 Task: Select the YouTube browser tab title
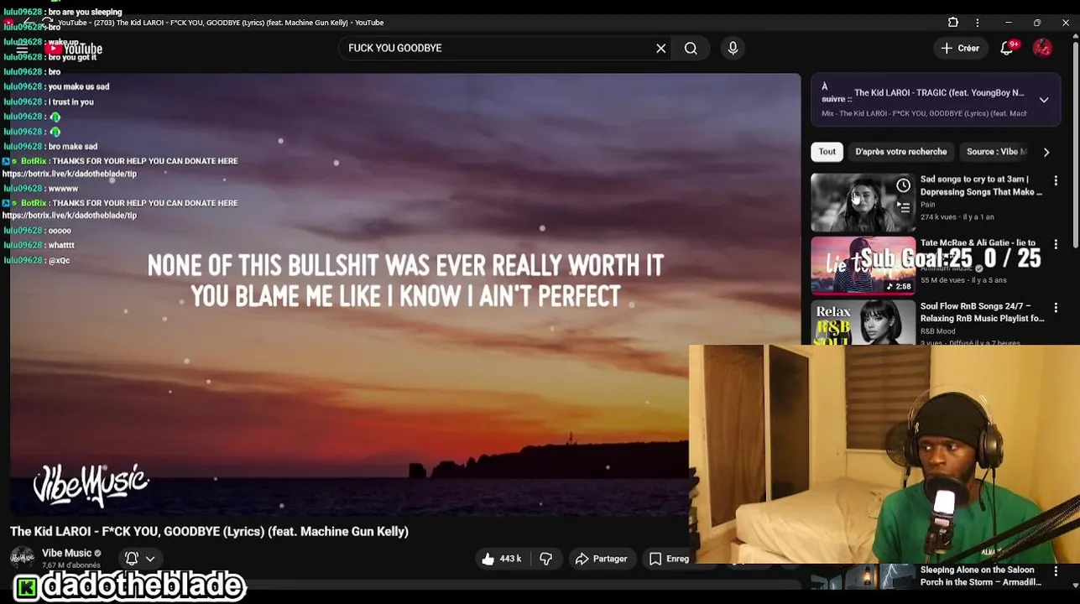click(x=221, y=23)
